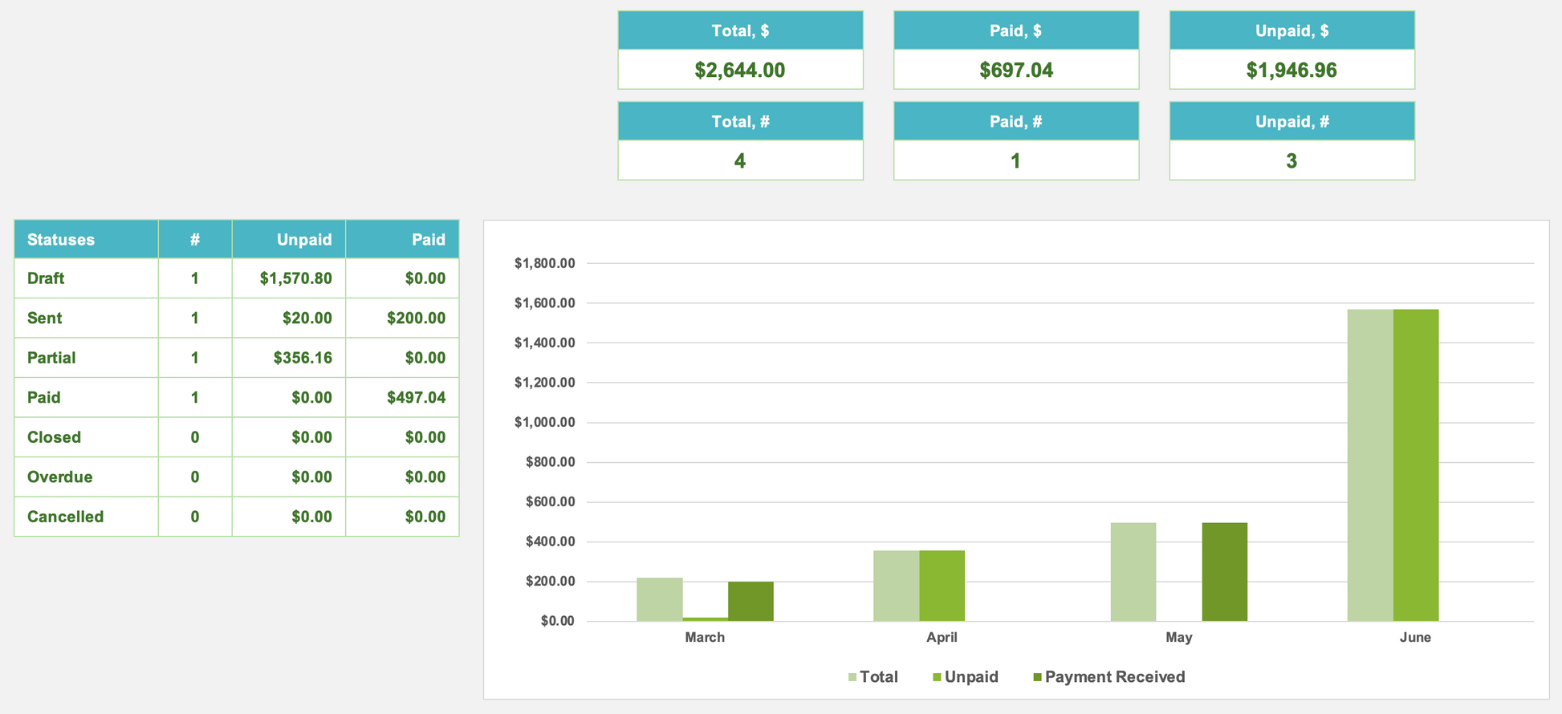Click the Total legend color swatch
The height and width of the screenshot is (714, 1562).
pyautogui.click(x=852, y=677)
